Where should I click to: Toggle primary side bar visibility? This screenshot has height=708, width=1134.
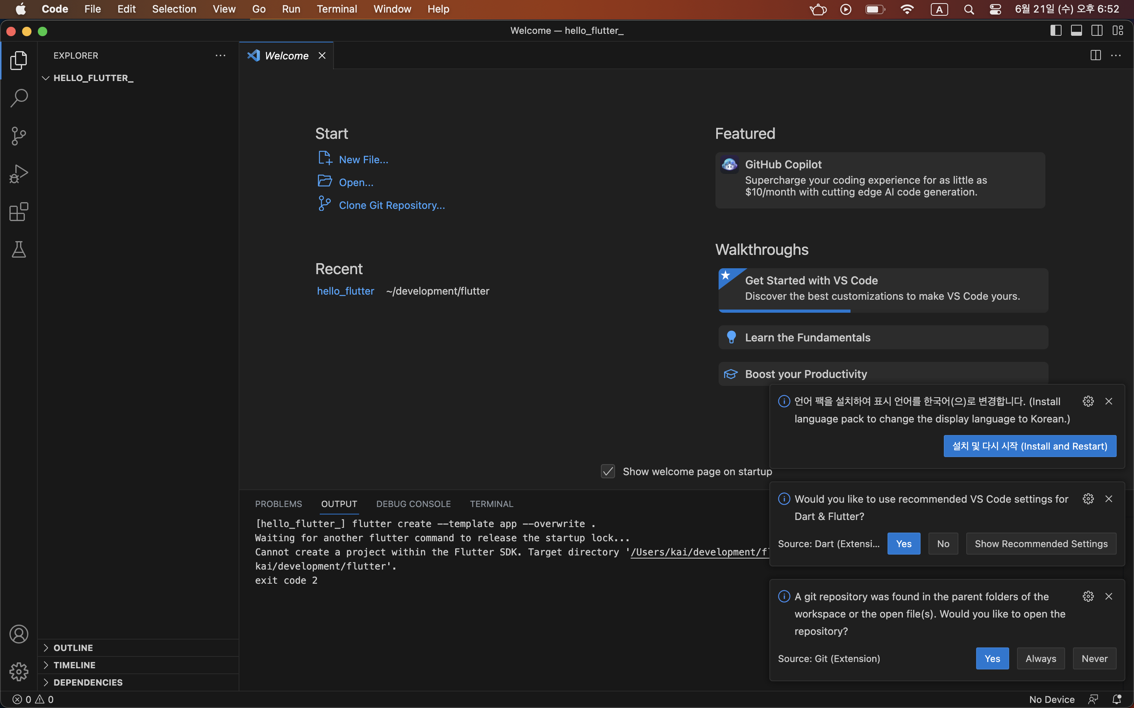pyautogui.click(x=1056, y=30)
